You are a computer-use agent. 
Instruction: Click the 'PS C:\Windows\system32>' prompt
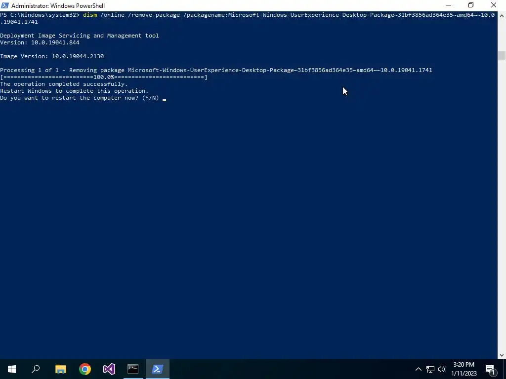pos(40,15)
